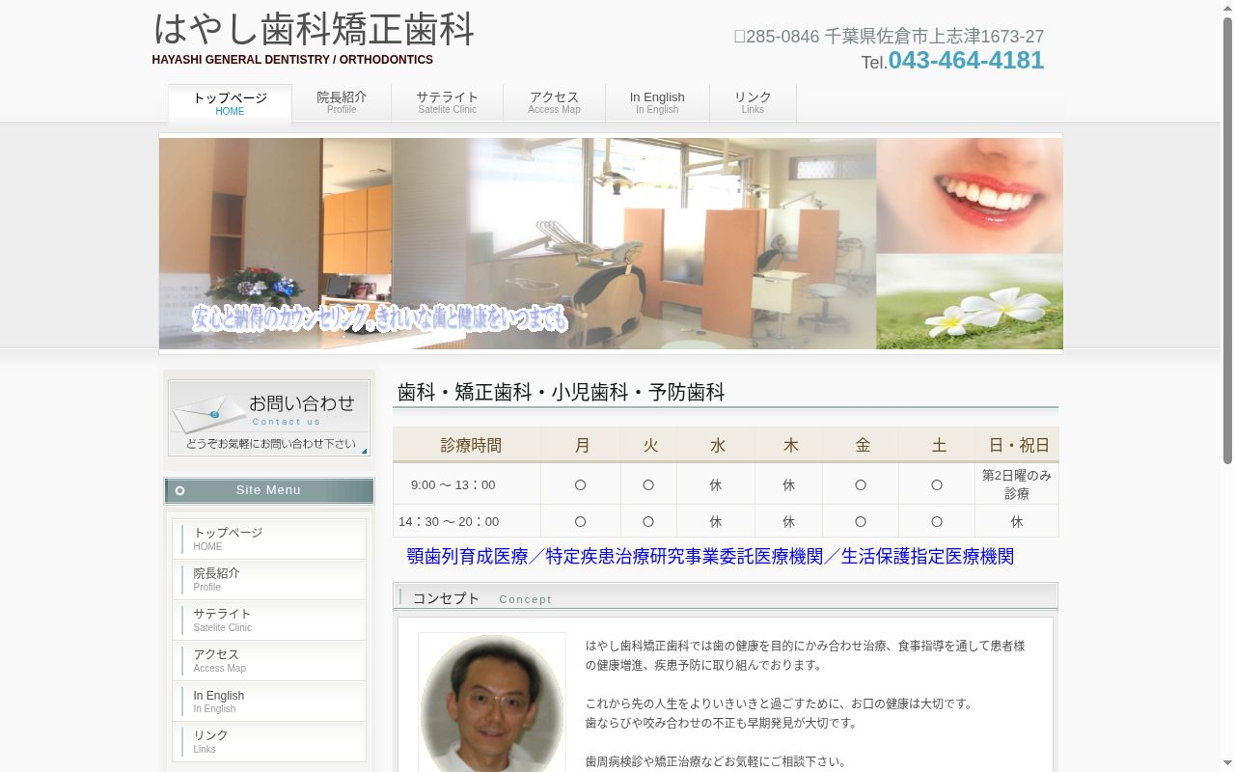Click the HAYASHI GENERAL DENTISTRY / ORTHODONTICS subtitle
1235x772 pixels.
[x=292, y=60]
